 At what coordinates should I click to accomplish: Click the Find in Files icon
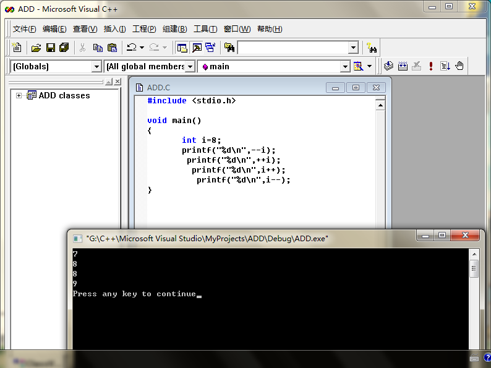click(x=229, y=48)
